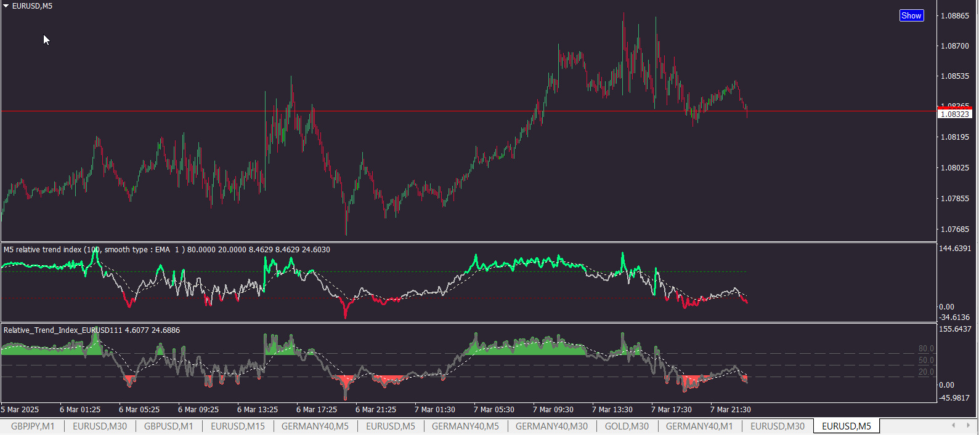979x435 pixels.
Task: Select the GERMANY40,M1 chart tab
Action: point(699,426)
